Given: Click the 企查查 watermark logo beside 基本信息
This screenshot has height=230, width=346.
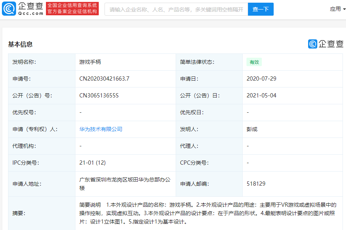Looking at the screenshot, I should (x=326, y=44).
